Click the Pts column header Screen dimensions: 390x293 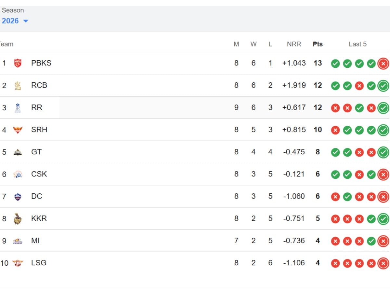[318, 44]
